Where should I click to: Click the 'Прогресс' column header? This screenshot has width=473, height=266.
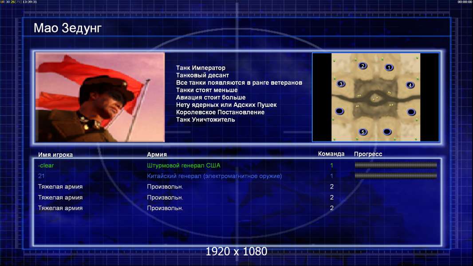pos(368,154)
